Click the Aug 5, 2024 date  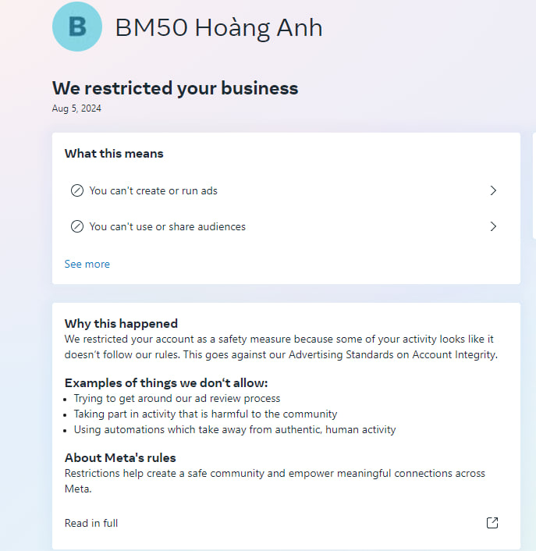(x=76, y=108)
